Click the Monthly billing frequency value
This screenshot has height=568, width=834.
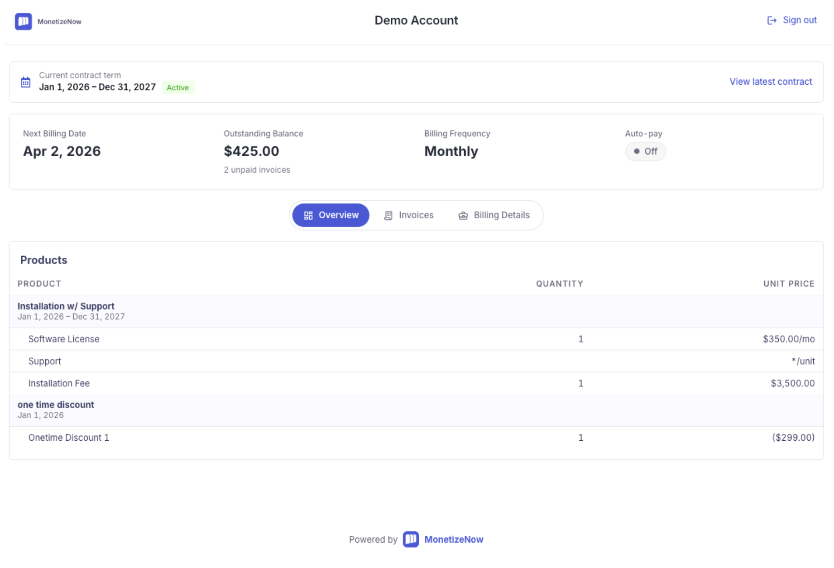[451, 151]
